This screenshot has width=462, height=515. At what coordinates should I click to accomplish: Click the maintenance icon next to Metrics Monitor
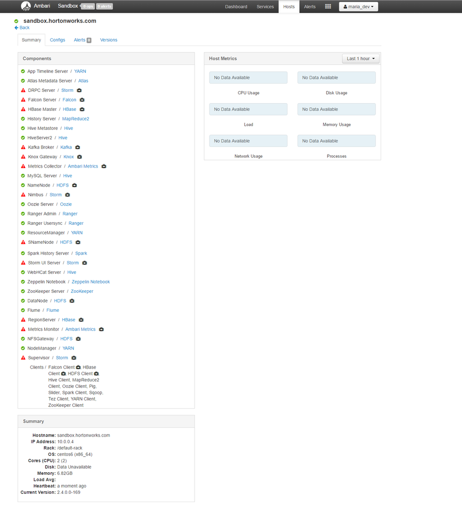[101, 329]
